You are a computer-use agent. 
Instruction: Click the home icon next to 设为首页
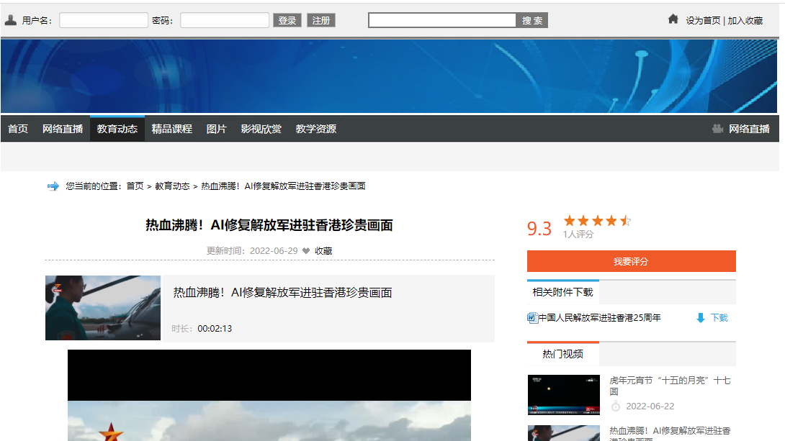(673, 19)
